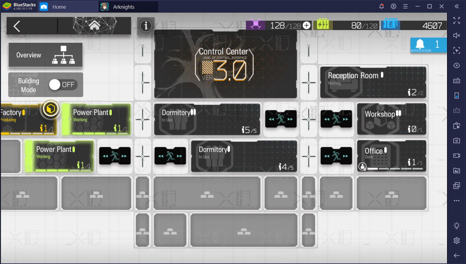
Task: Open the Factory room
Action: coord(29,119)
